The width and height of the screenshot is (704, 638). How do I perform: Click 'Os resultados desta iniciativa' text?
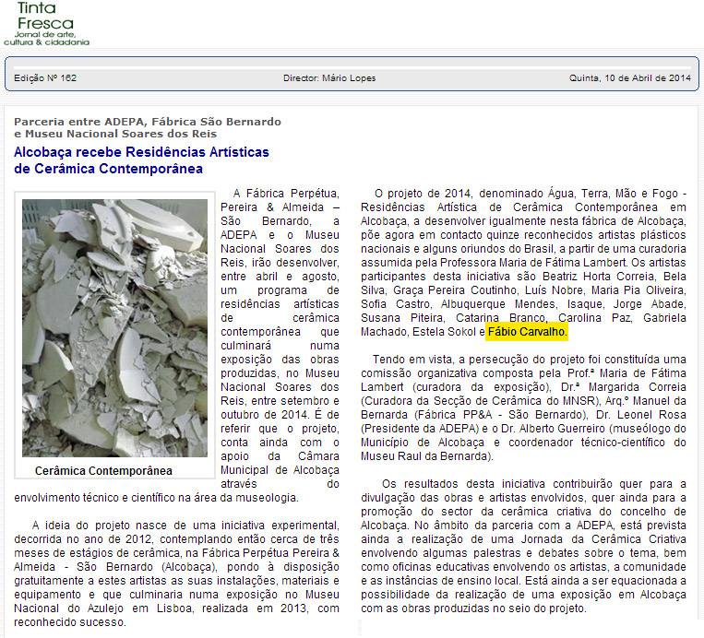463,484
